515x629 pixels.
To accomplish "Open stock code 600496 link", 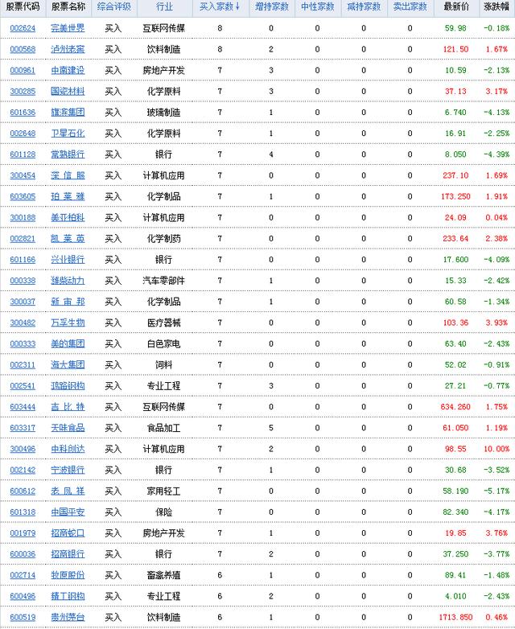I will pos(23,596).
